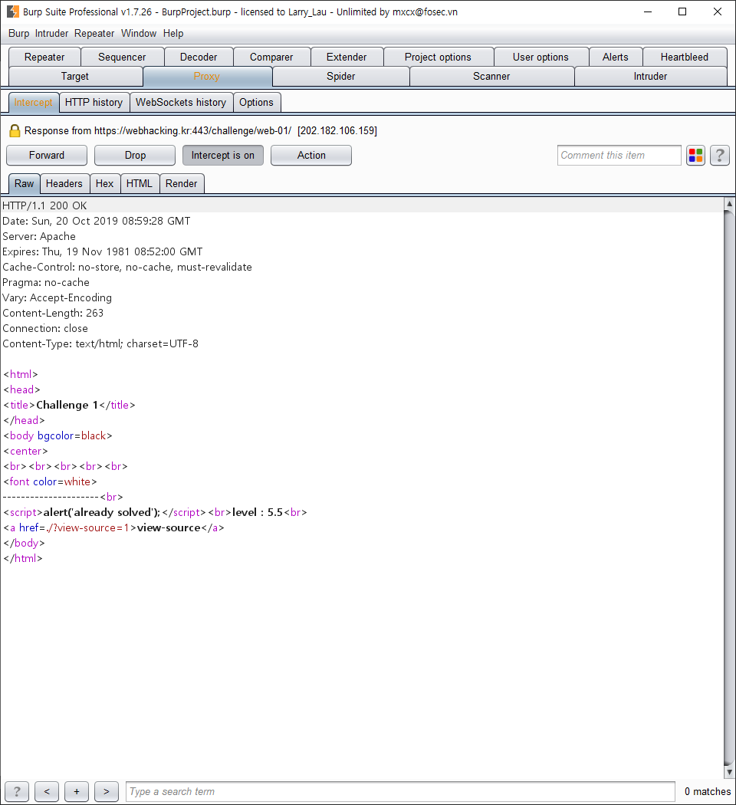Screen dimensions: 736x805
Task: Open the Help menu
Action: [x=173, y=34]
